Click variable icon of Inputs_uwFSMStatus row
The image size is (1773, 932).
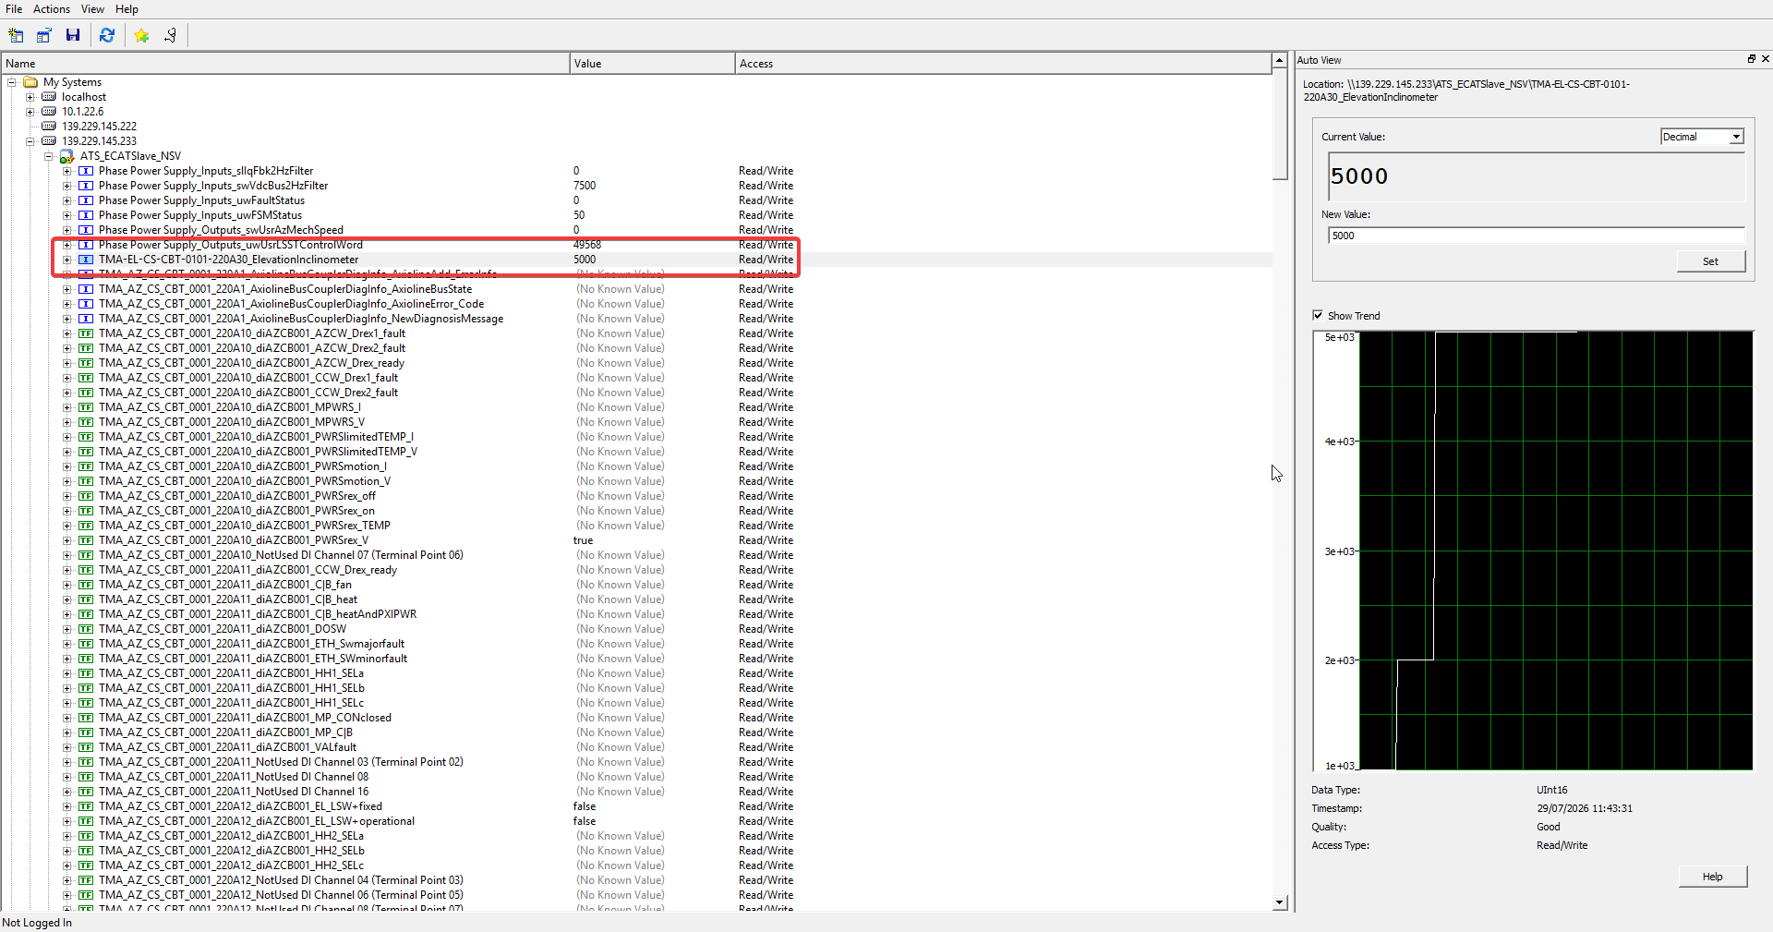tap(86, 215)
